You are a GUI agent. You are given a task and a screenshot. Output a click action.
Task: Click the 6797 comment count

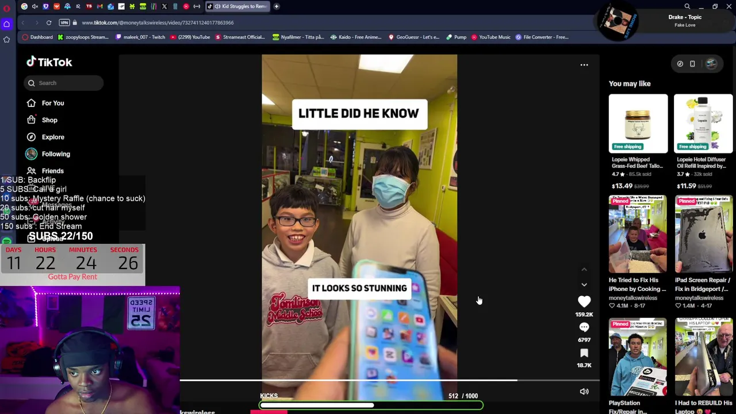[x=584, y=340]
